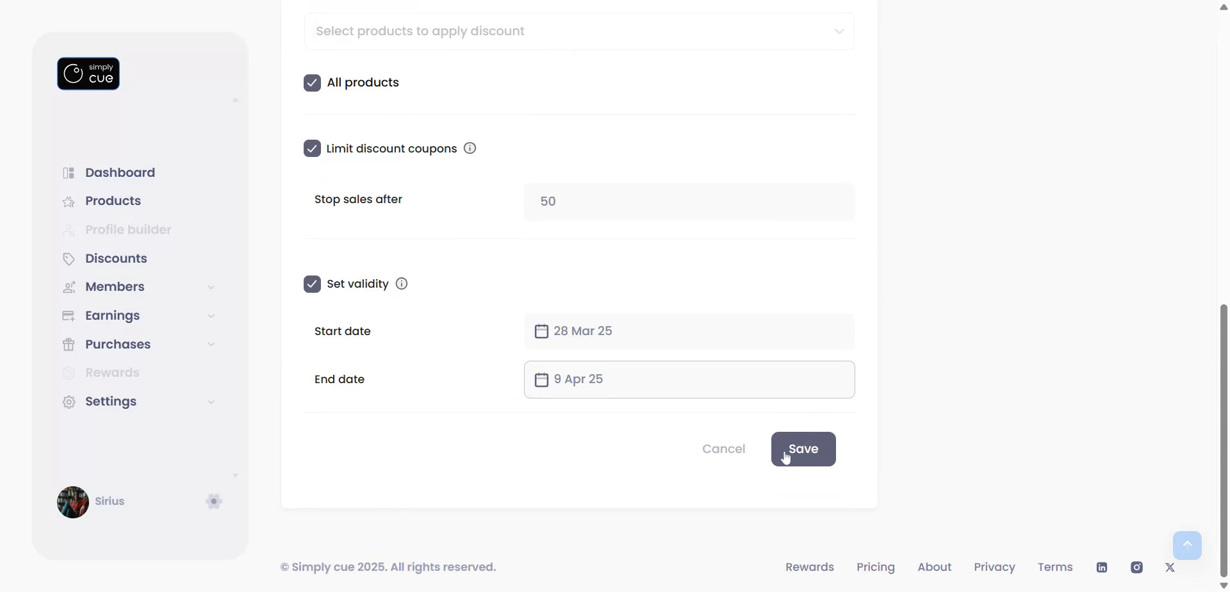The height and width of the screenshot is (592, 1230).
Task: Open the LinkedIn icon in the footer
Action: pos(1102,567)
